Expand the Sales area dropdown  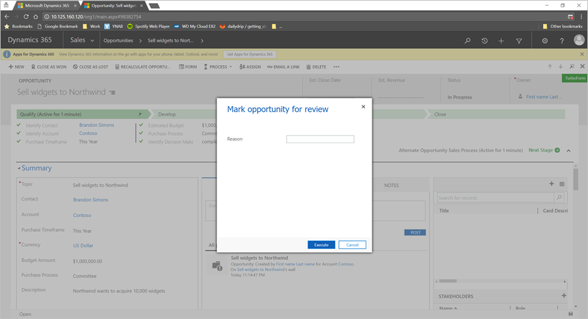(x=93, y=40)
